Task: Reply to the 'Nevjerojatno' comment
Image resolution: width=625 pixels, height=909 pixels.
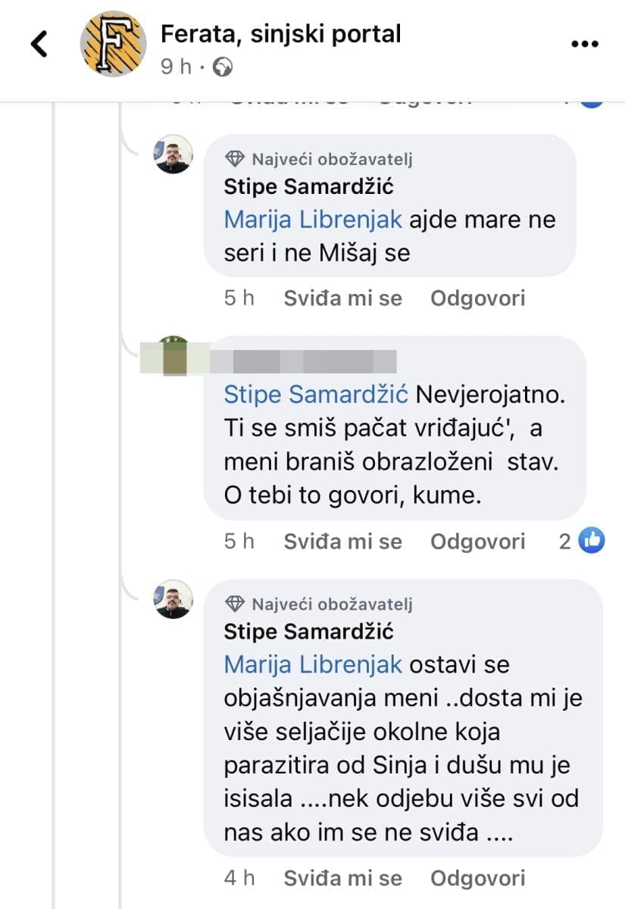Action: point(477,542)
